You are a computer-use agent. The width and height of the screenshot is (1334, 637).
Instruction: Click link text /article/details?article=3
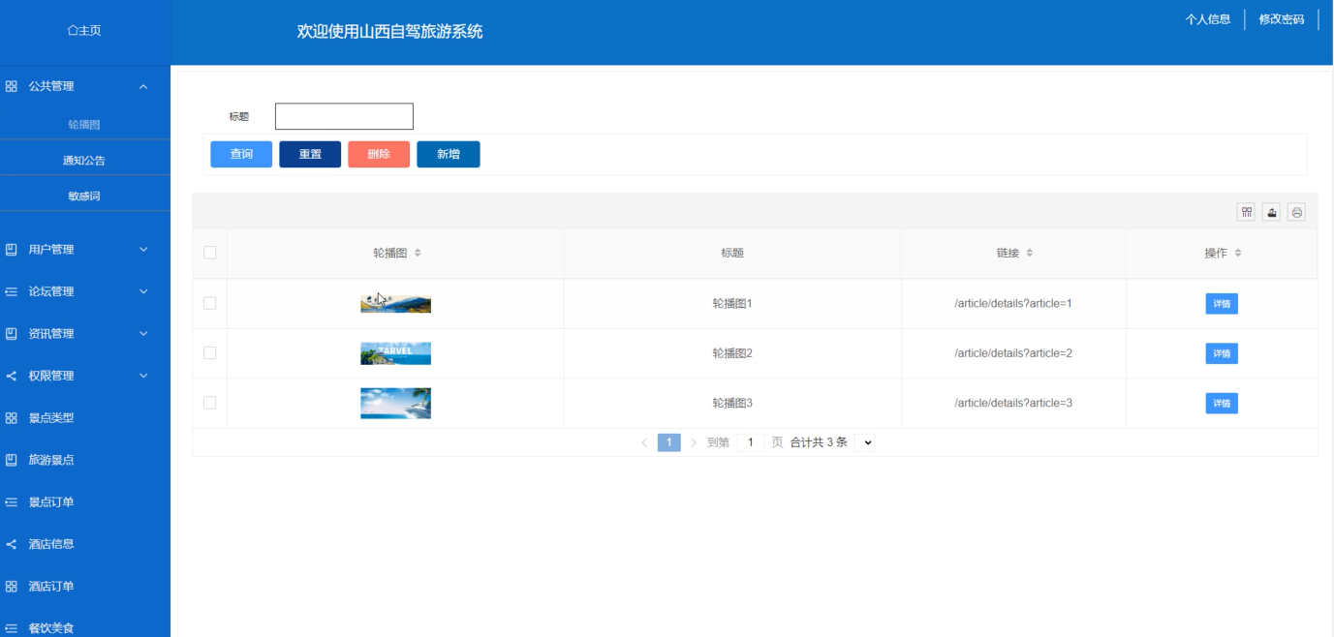[1013, 403]
